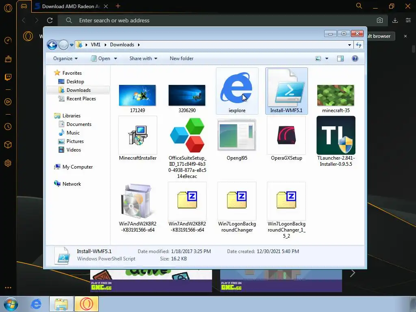The height and width of the screenshot is (312, 416).
Task: Select the MinecraftInstaller file icon
Action: tap(137, 135)
